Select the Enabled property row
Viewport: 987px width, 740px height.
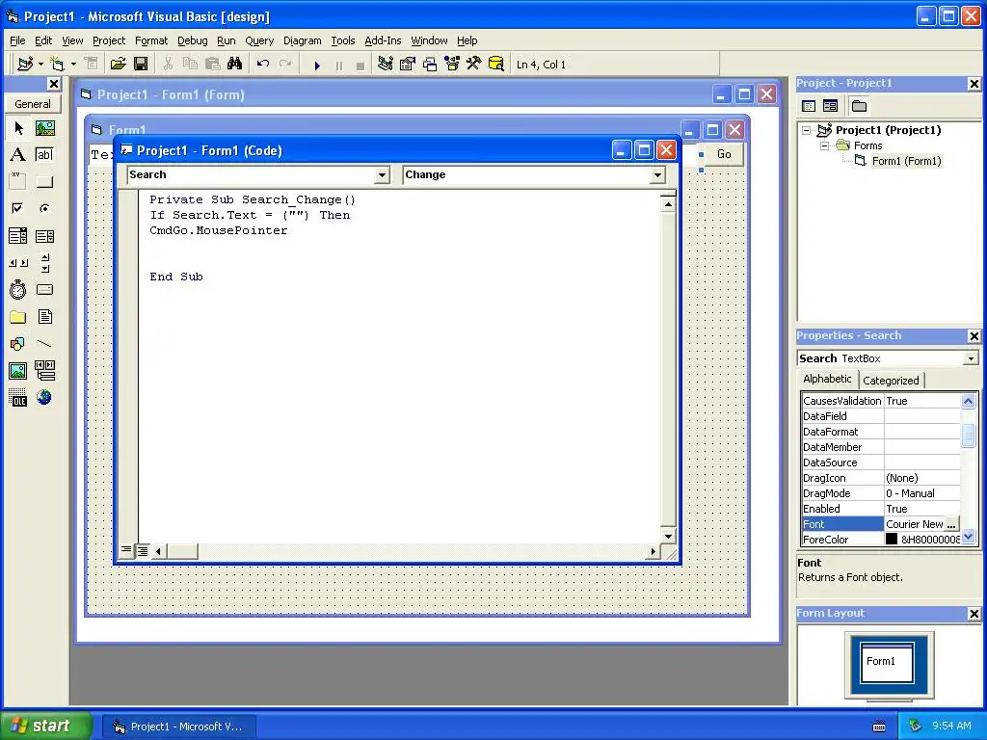point(881,509)
